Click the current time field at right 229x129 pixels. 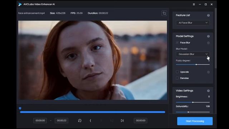coord(141,120)
